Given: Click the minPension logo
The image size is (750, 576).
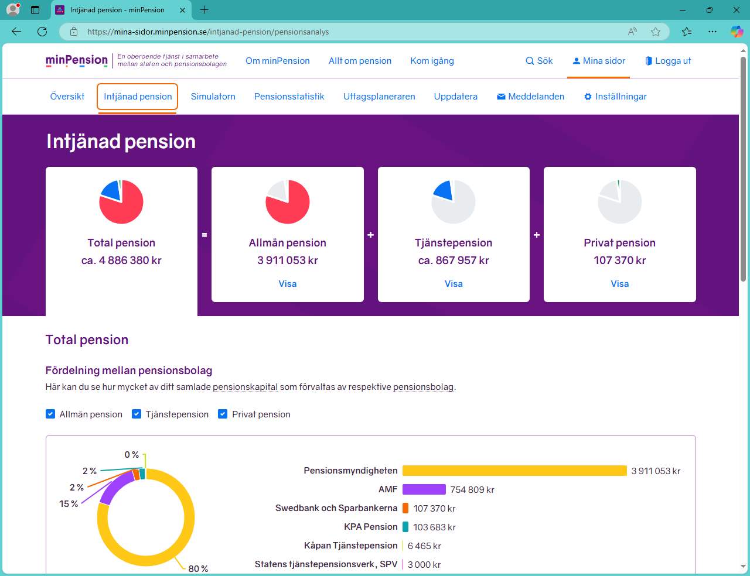Looking at the screenshot, I should (77, 60).
